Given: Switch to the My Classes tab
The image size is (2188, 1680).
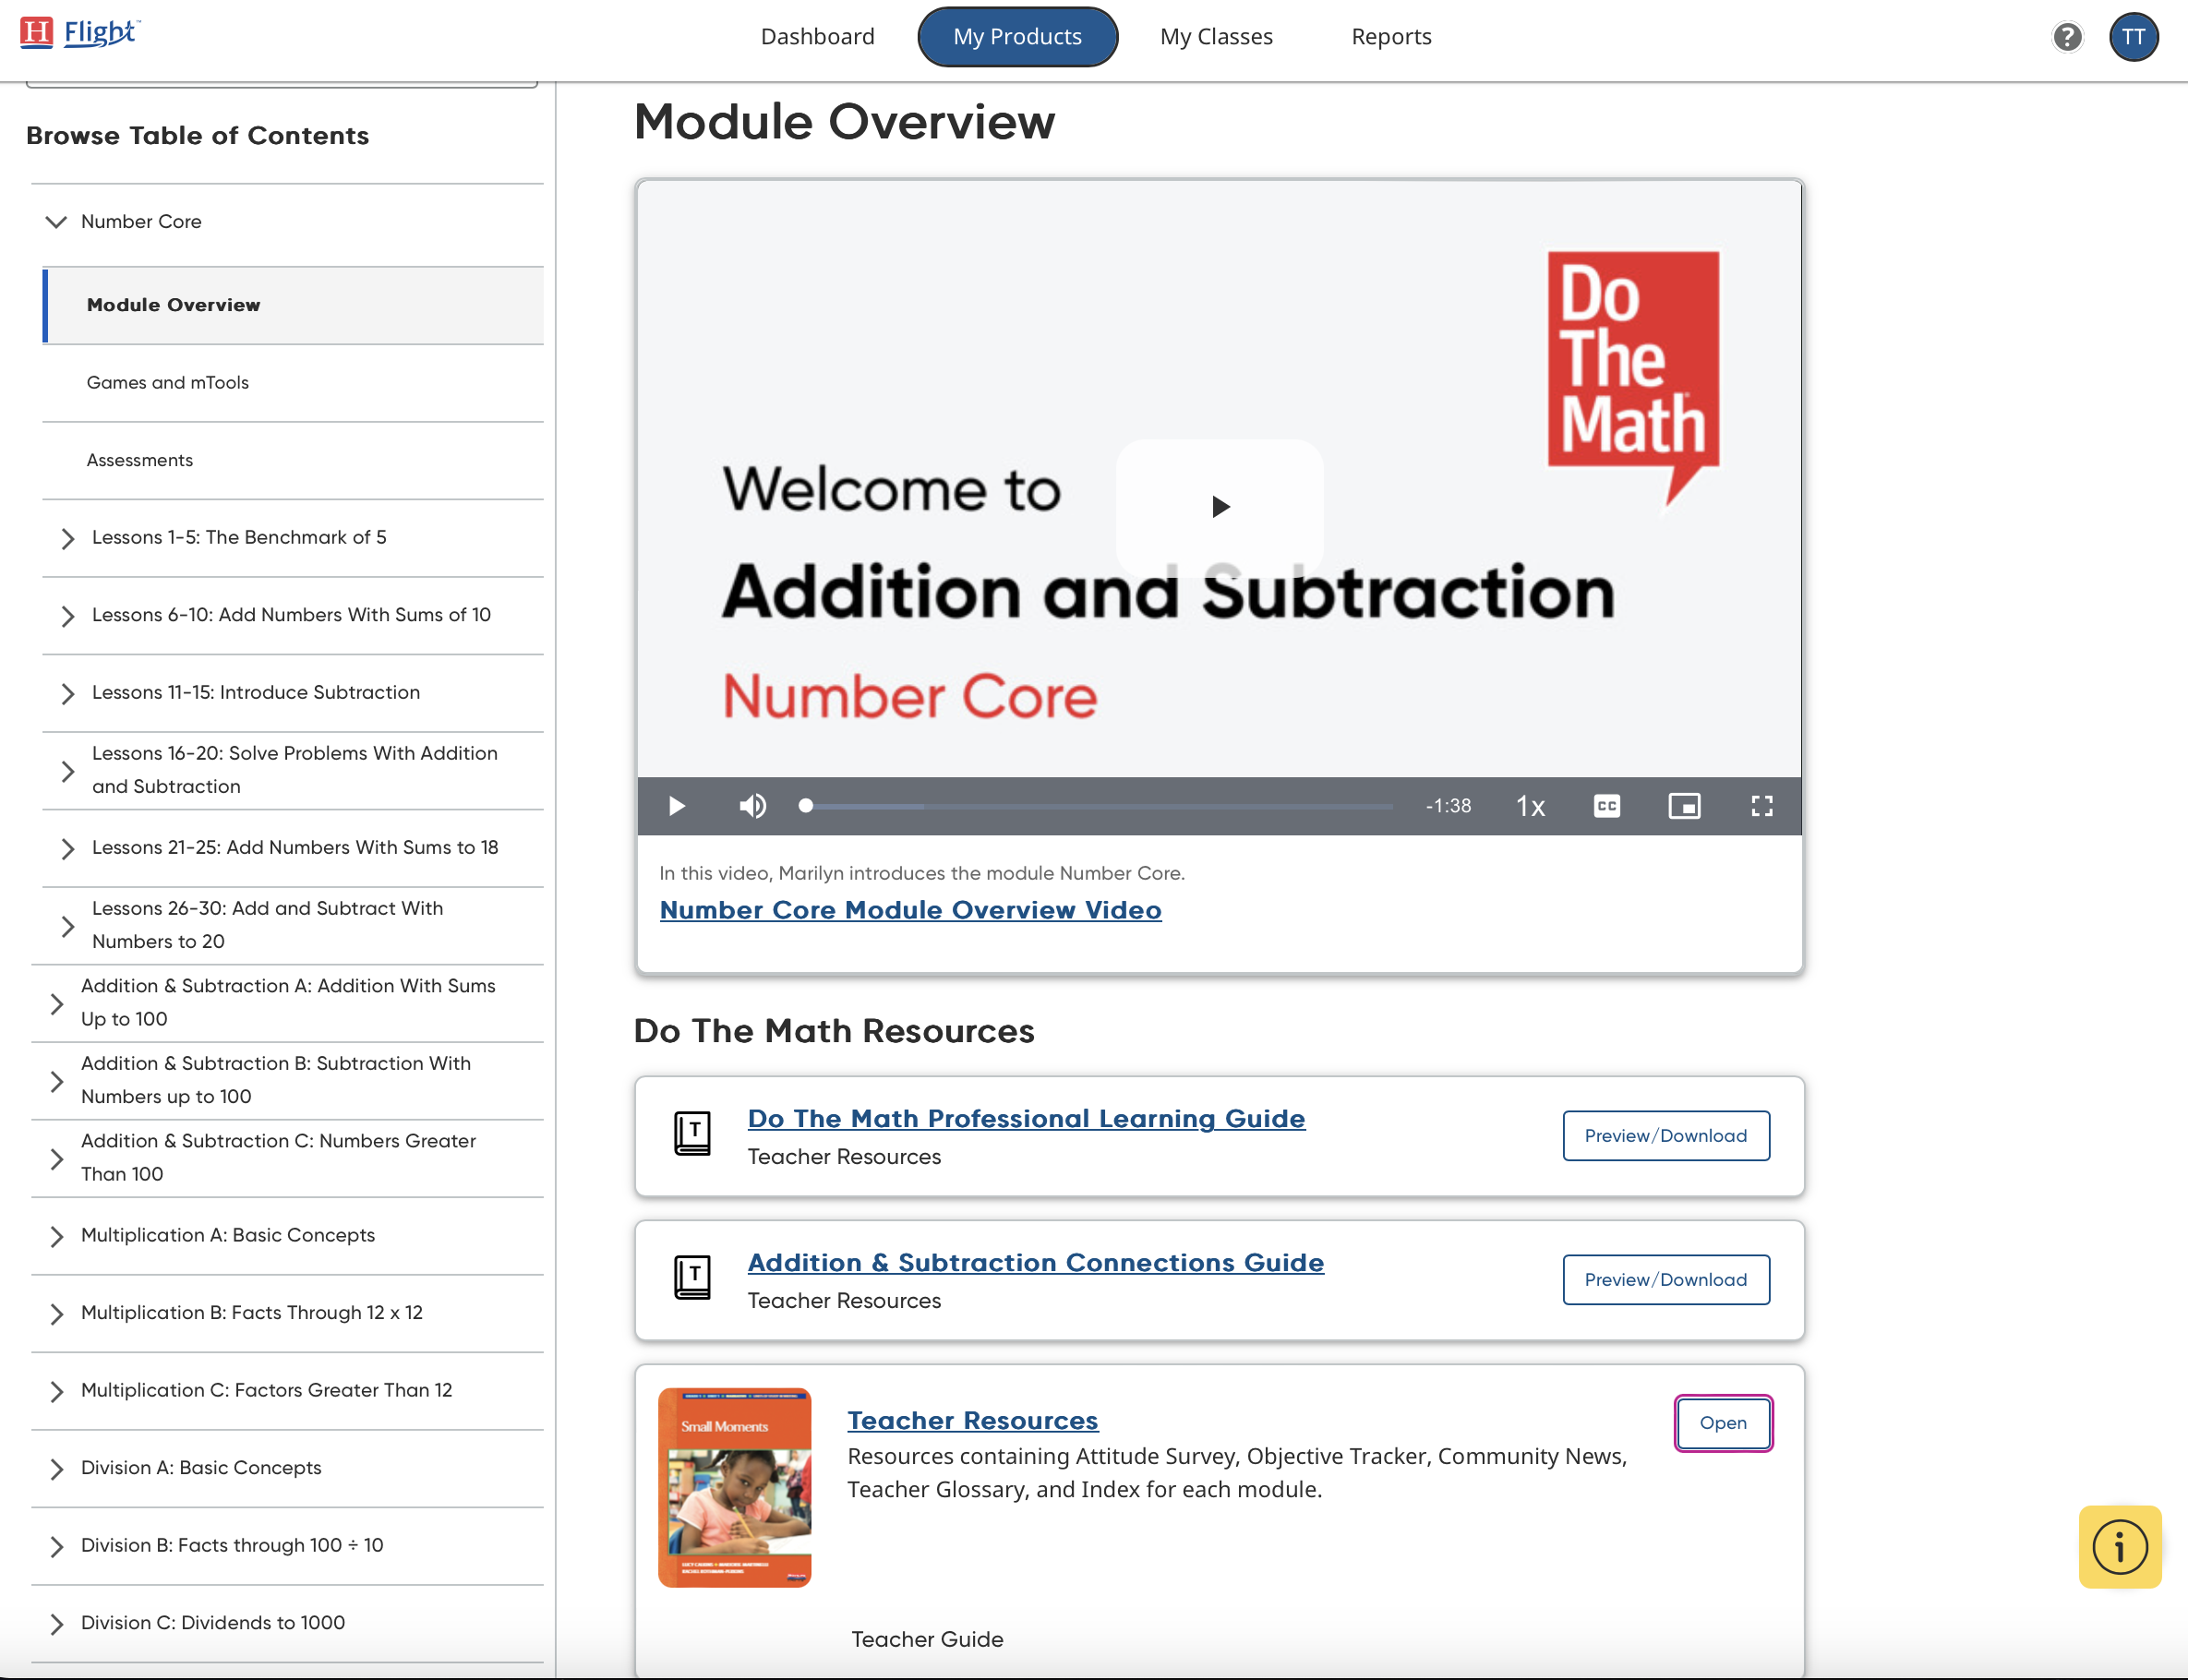Looking at the screenshot, I should 1216,37.
